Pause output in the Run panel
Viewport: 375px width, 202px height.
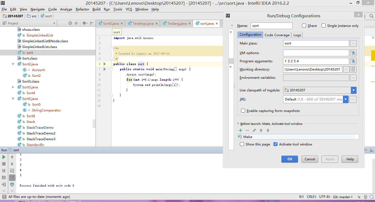point(4,171)
